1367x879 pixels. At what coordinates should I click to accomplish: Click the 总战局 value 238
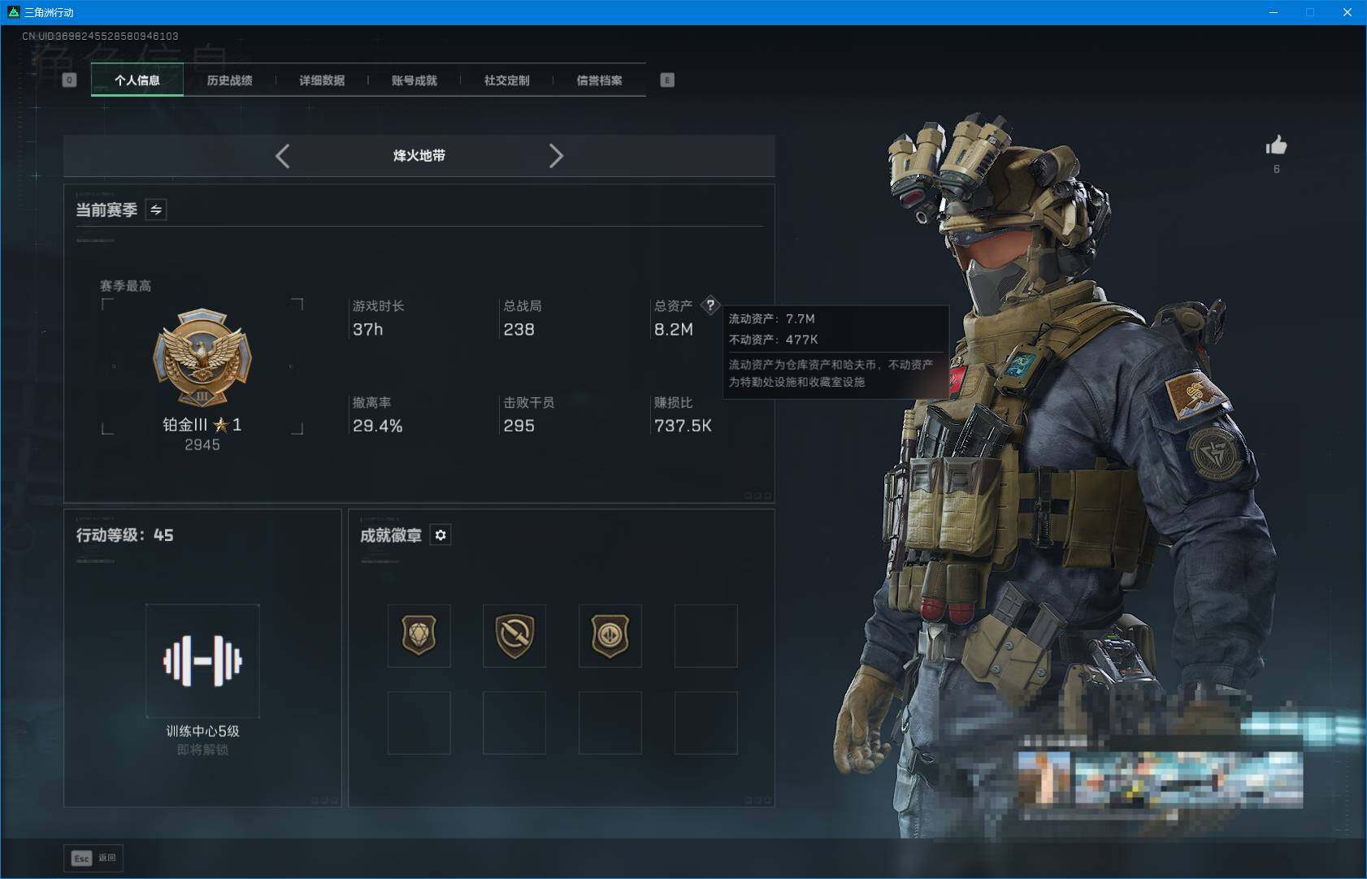click(x=519, y=329)
